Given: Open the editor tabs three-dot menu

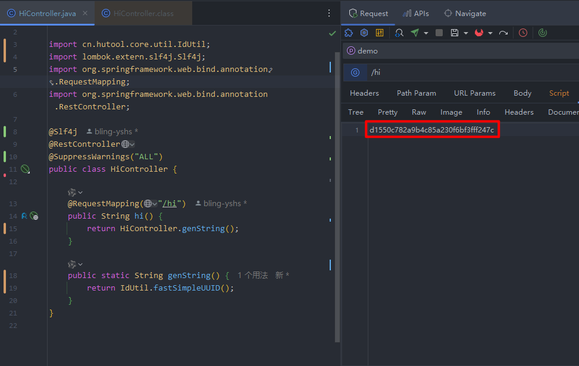Looking at the screenshot, I should tap(329, 14).
